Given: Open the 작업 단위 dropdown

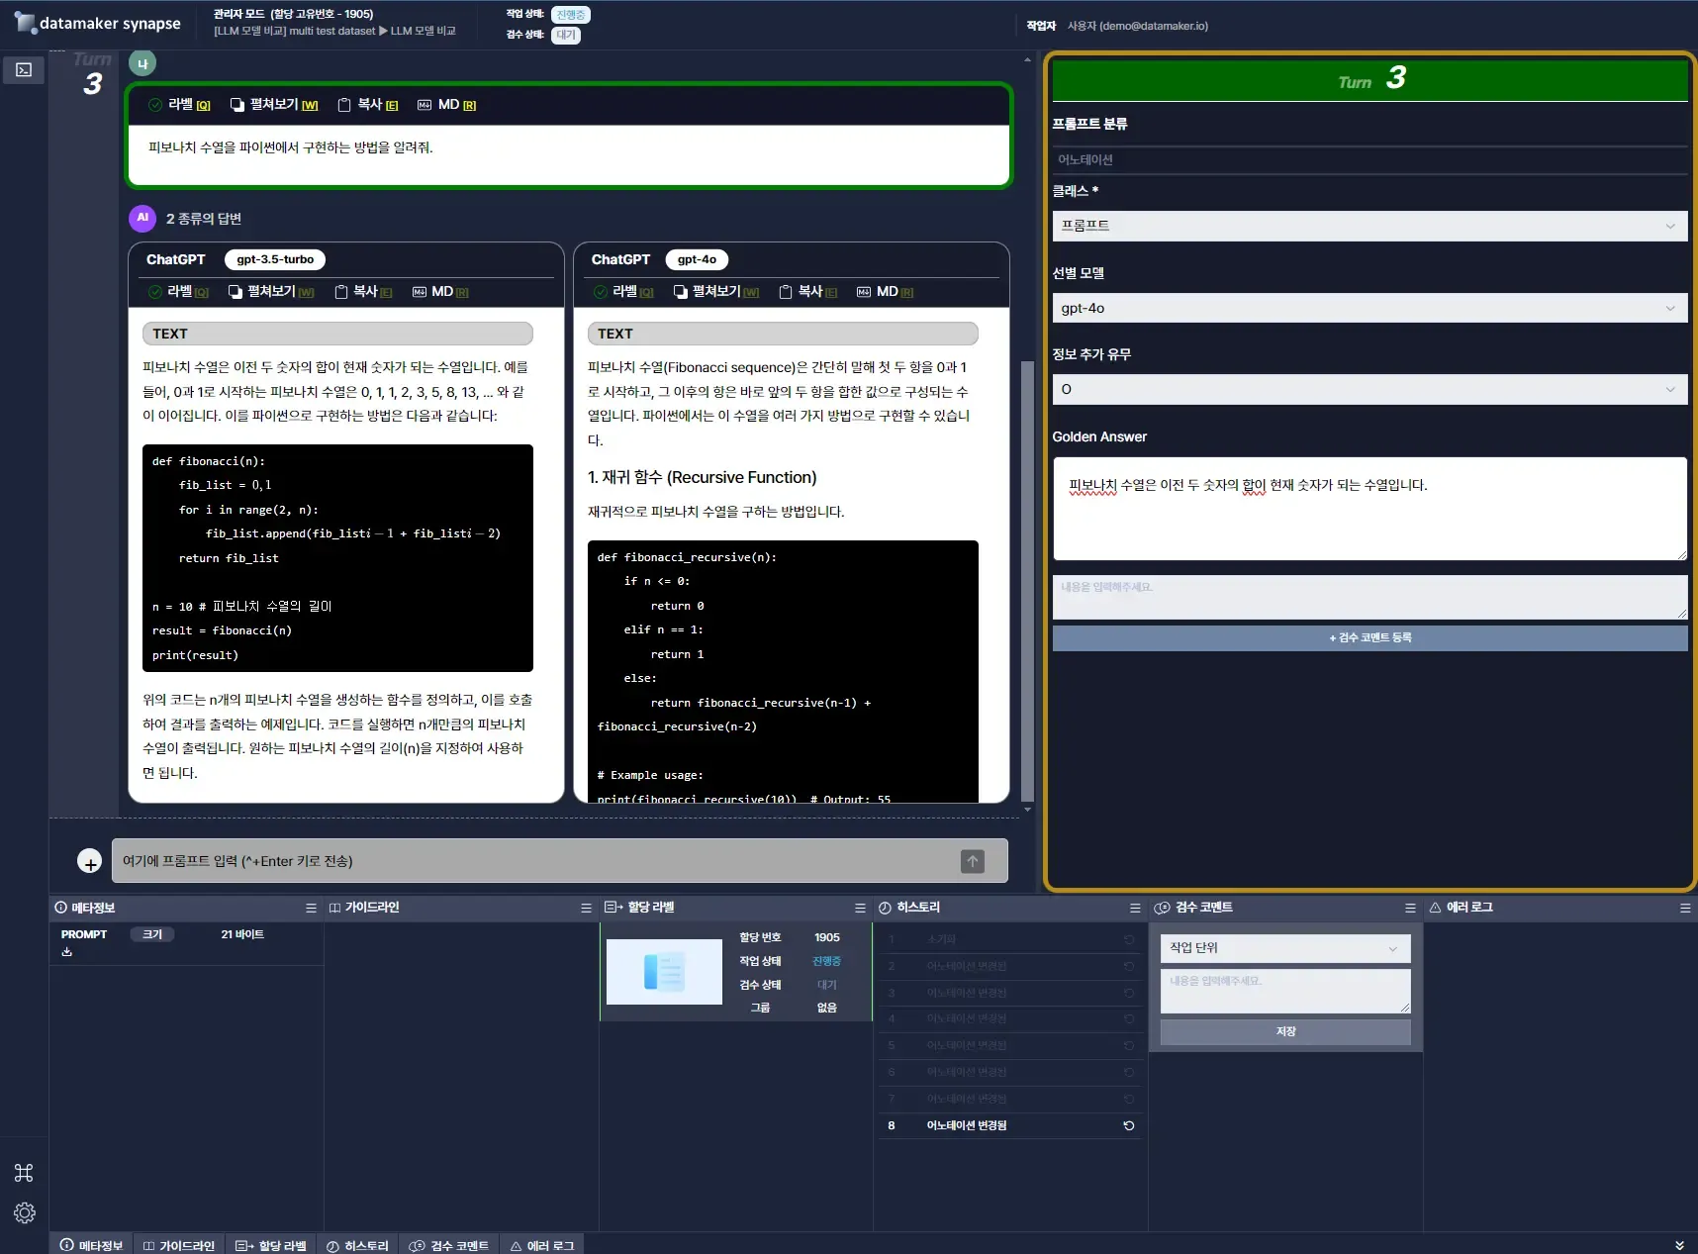Looking at the screenshot, I should pyautogui.click(x=1284, y=948).
